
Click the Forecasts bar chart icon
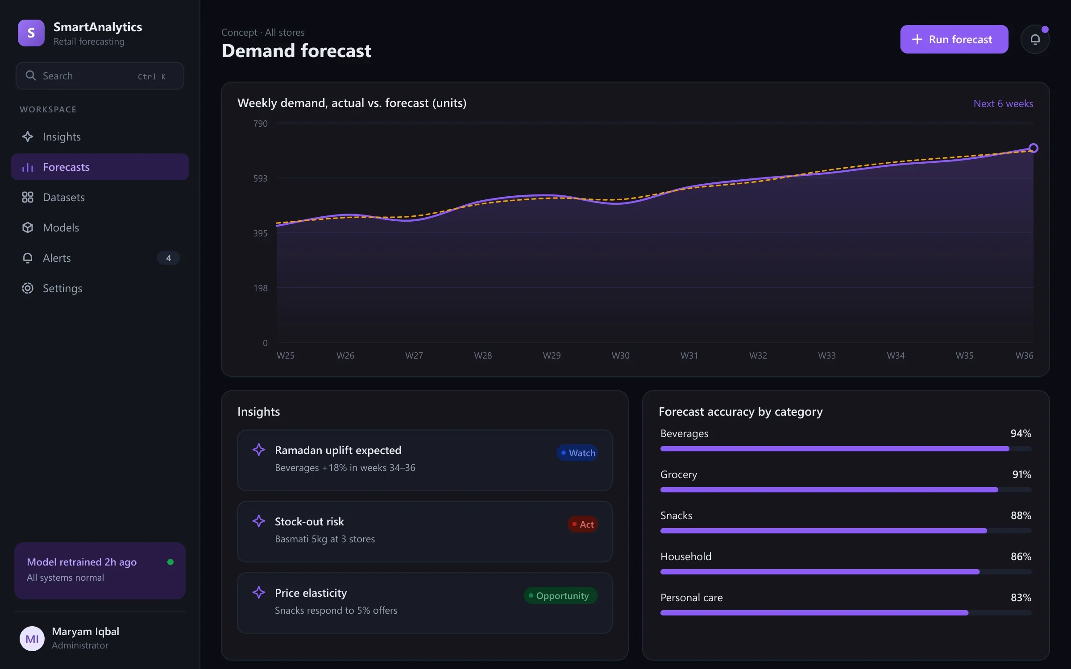tap(28, 167)
